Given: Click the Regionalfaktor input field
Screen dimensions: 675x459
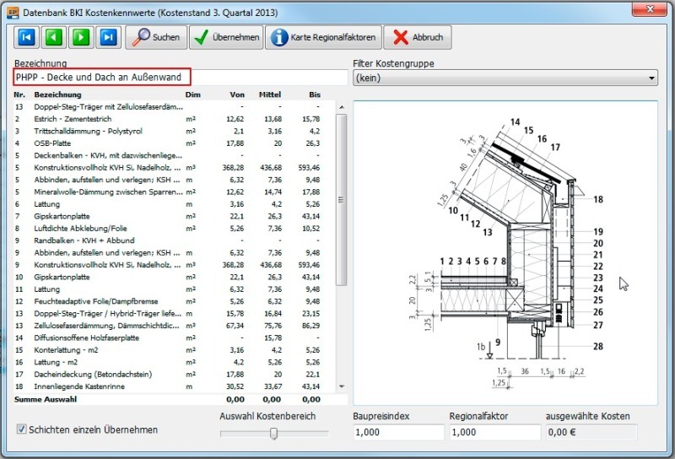Looking at the screenshot, I should pos(494,432).
